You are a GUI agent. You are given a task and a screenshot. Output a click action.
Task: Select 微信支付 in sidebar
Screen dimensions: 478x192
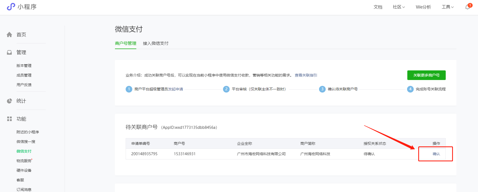tap(24, 151)
